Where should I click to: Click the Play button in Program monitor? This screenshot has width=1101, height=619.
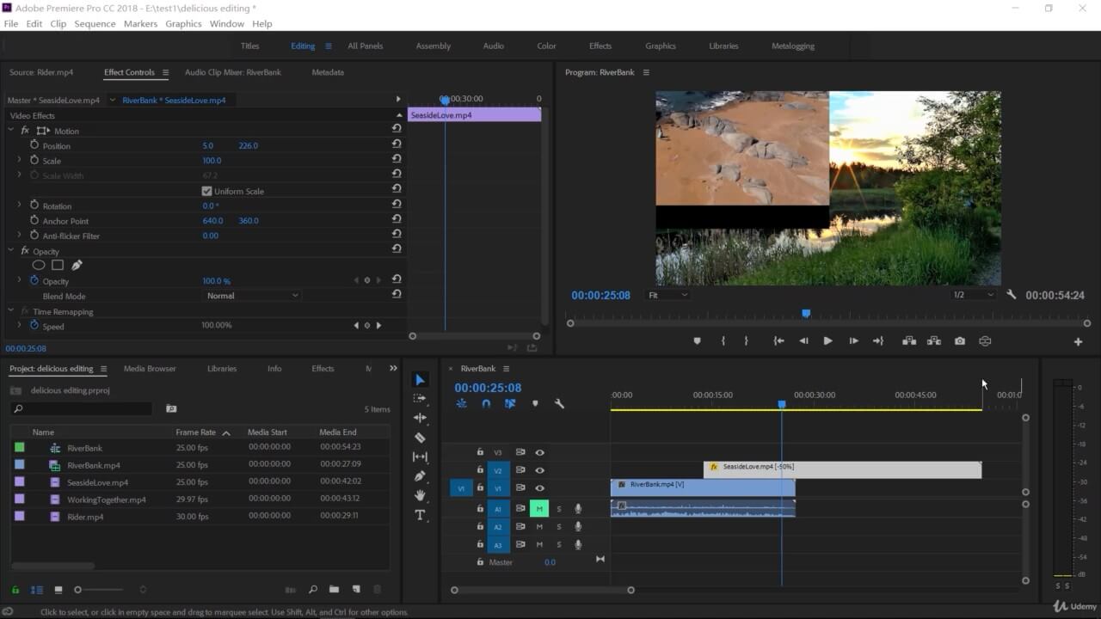click(x=827, y=341)
